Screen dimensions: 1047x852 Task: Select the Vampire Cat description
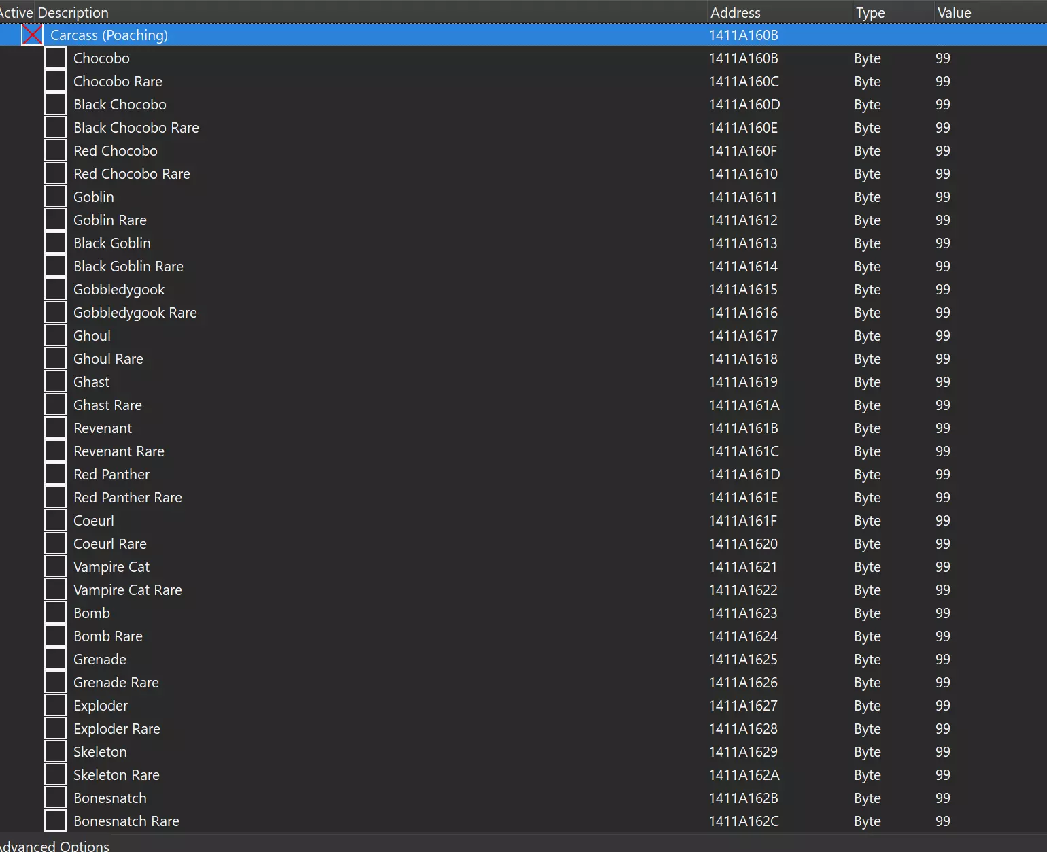(x=111, y=566)
